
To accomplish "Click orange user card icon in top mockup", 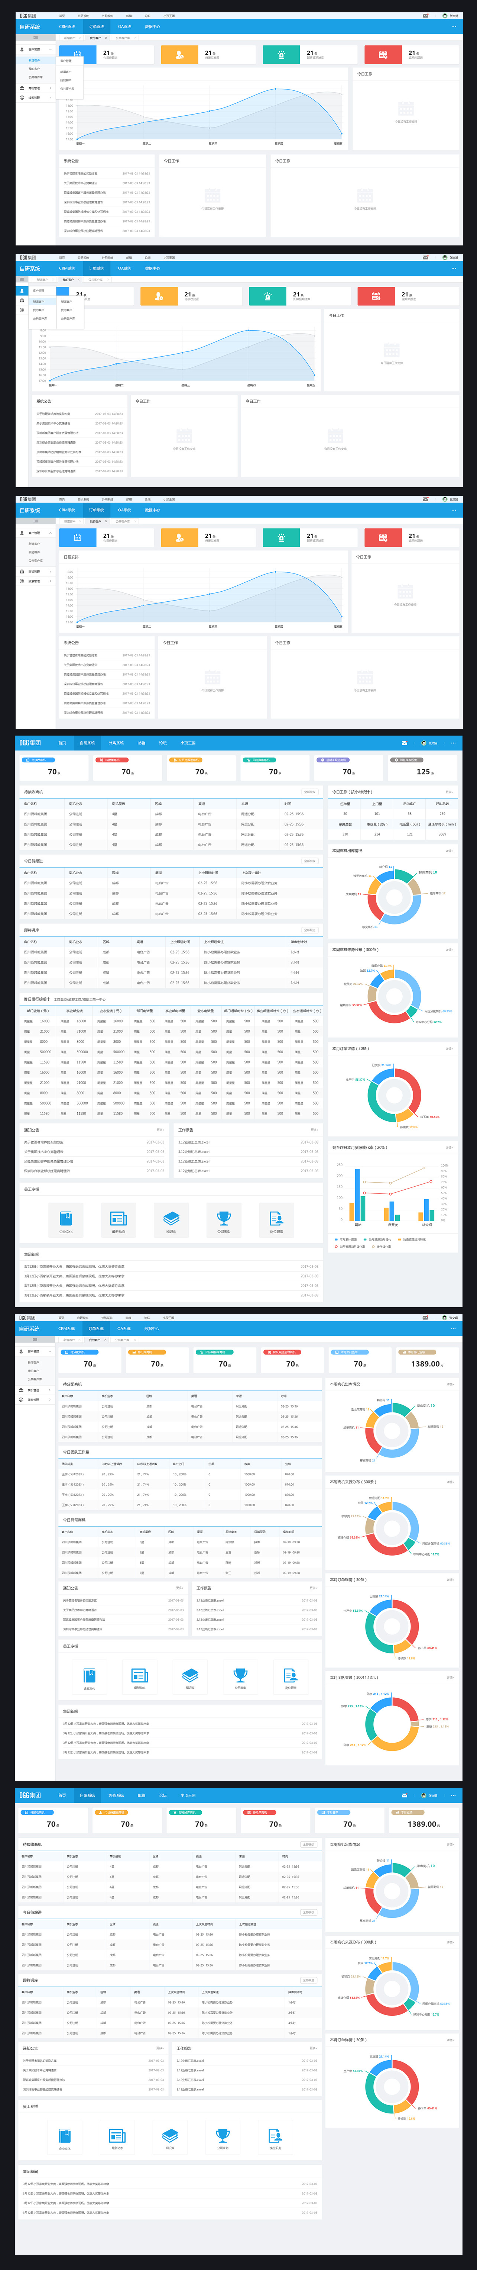I will coord(179,55).
